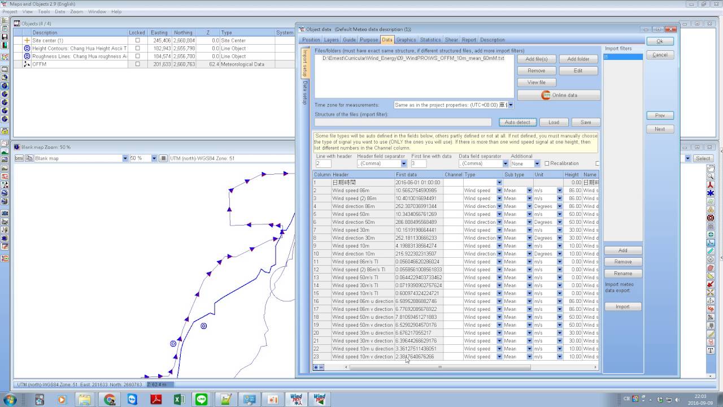Open the Data setup vertical tab
This screenshot has height=407, width=723.
pyautogui.click(x=305, y=93)
